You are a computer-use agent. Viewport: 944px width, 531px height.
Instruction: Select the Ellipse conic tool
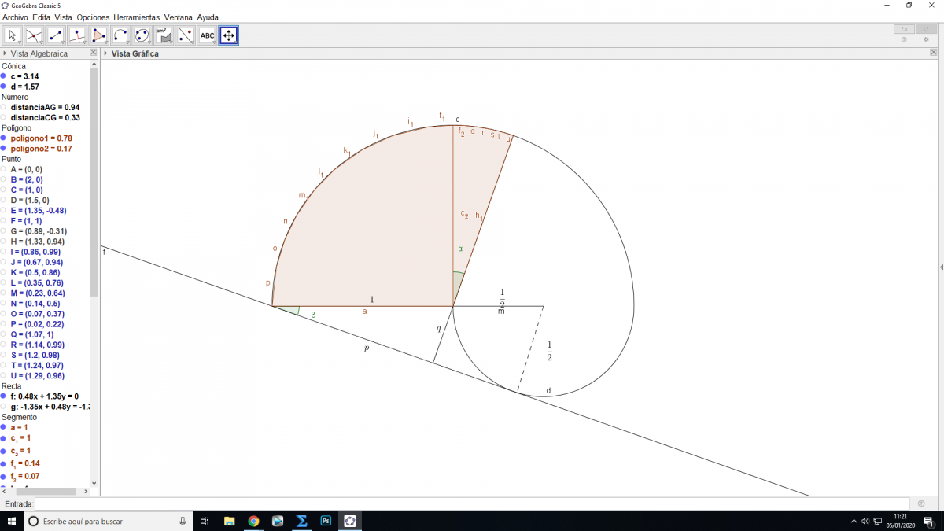coord(142,35)
